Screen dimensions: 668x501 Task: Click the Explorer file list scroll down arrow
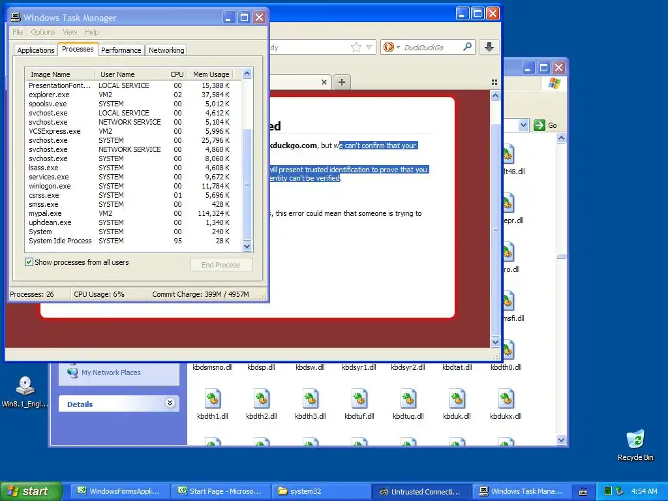tap(561, 440)
